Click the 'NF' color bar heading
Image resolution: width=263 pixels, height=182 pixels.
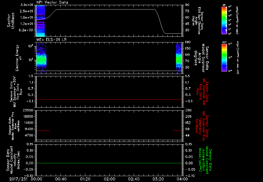coord(224,5)
